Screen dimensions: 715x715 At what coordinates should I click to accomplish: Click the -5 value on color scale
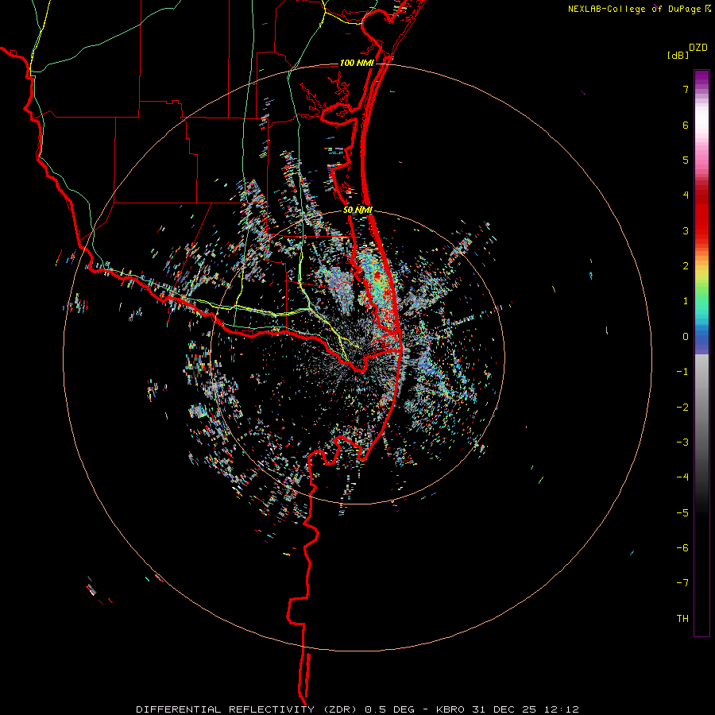point(682,512)
